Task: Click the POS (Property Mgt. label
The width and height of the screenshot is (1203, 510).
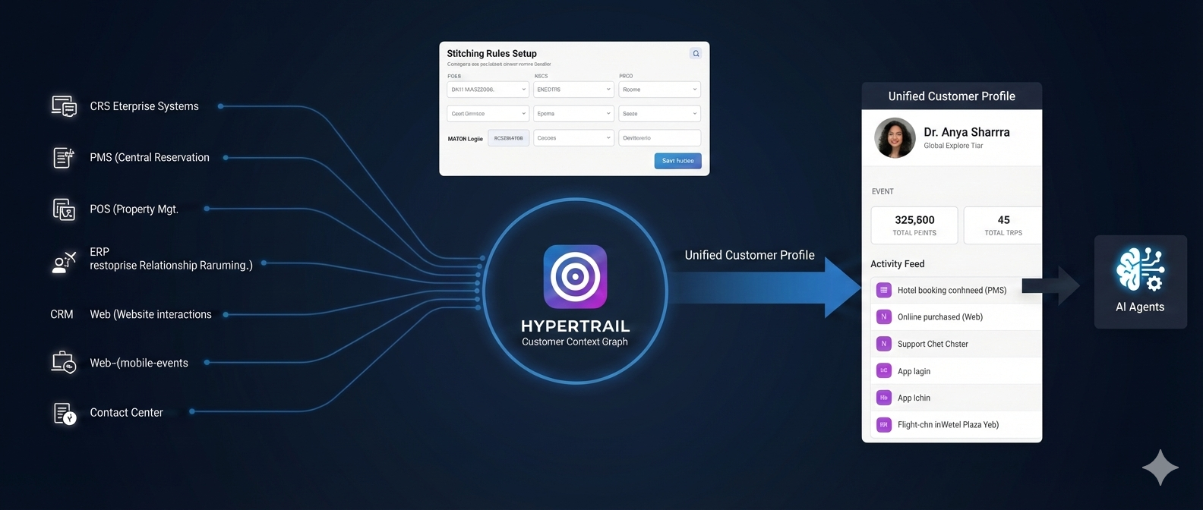Action: (134, 209)
